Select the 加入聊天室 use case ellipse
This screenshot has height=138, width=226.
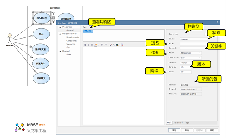coord(42,18)
